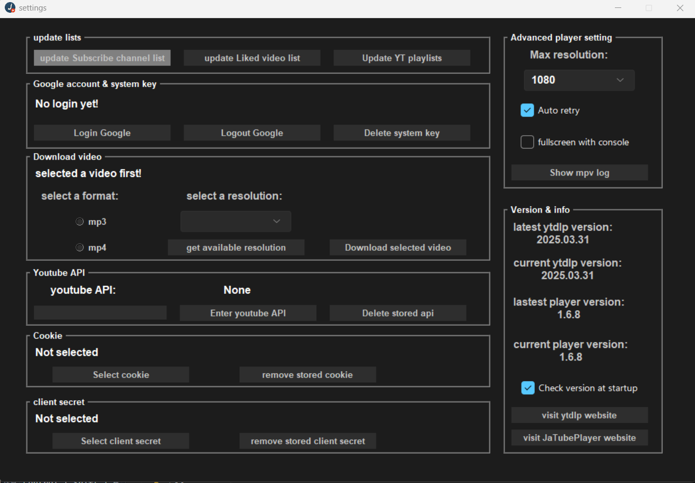Click current ytdlp version value 2025.03.31
The width and height of the screenshot is (695, 483).
567,276
